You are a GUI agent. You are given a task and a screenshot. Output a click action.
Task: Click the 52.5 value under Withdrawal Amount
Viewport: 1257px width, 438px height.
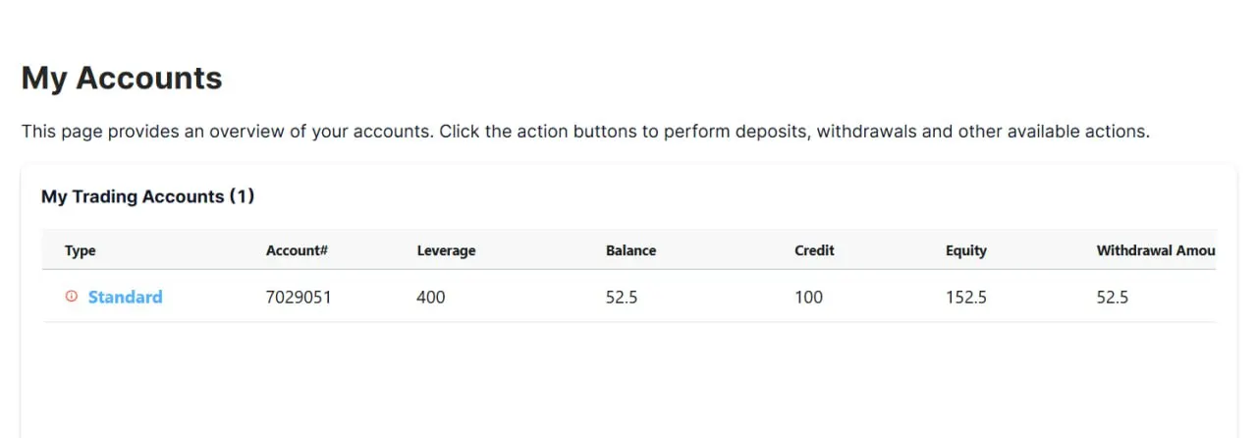[1113, 297]
